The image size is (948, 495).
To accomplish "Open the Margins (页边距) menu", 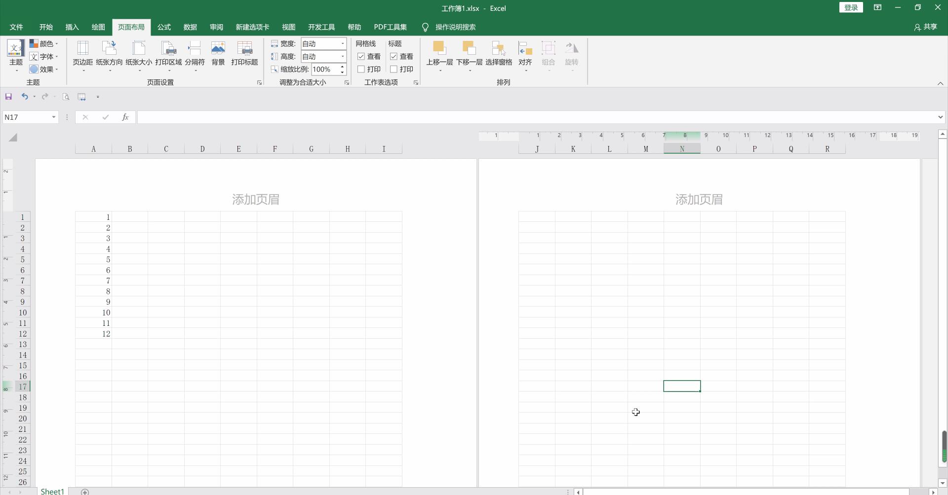I will point(82,55).
